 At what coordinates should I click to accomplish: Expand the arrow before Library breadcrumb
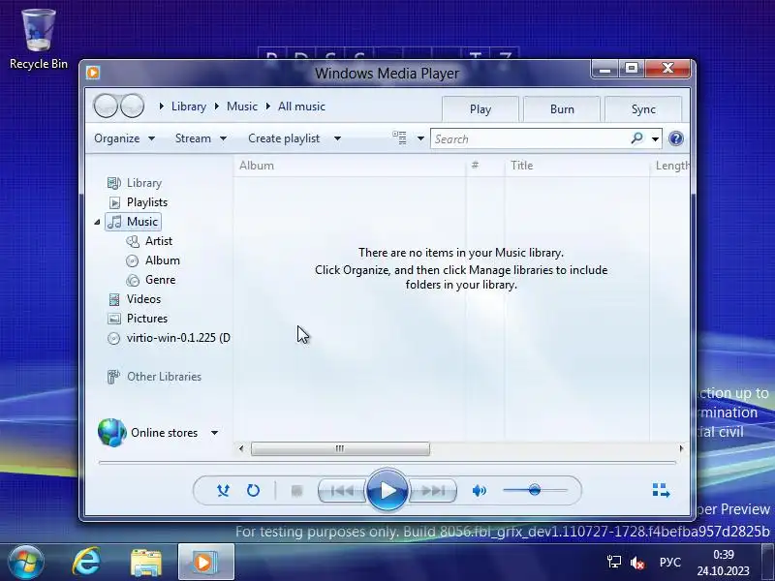tap(162, 107)
